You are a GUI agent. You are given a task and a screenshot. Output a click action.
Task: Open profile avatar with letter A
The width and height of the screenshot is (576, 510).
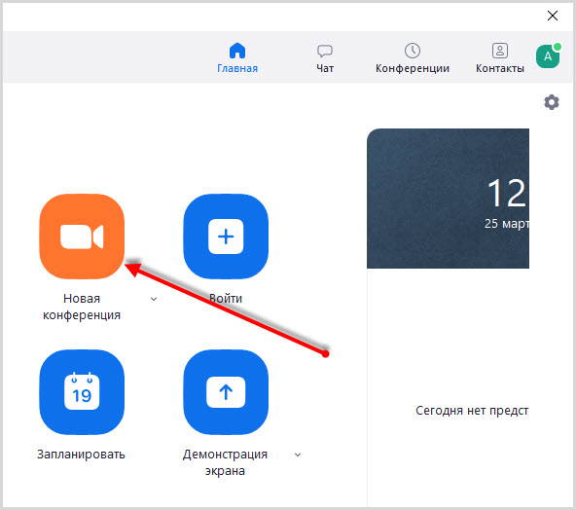click(x=548, y=55)
